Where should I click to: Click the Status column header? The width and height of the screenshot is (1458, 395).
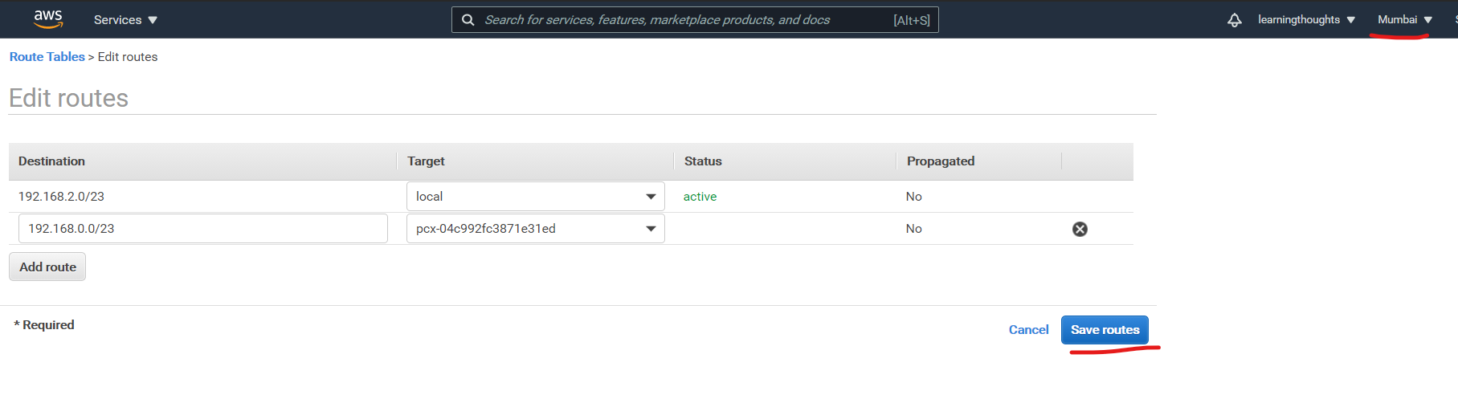point(703,161)
